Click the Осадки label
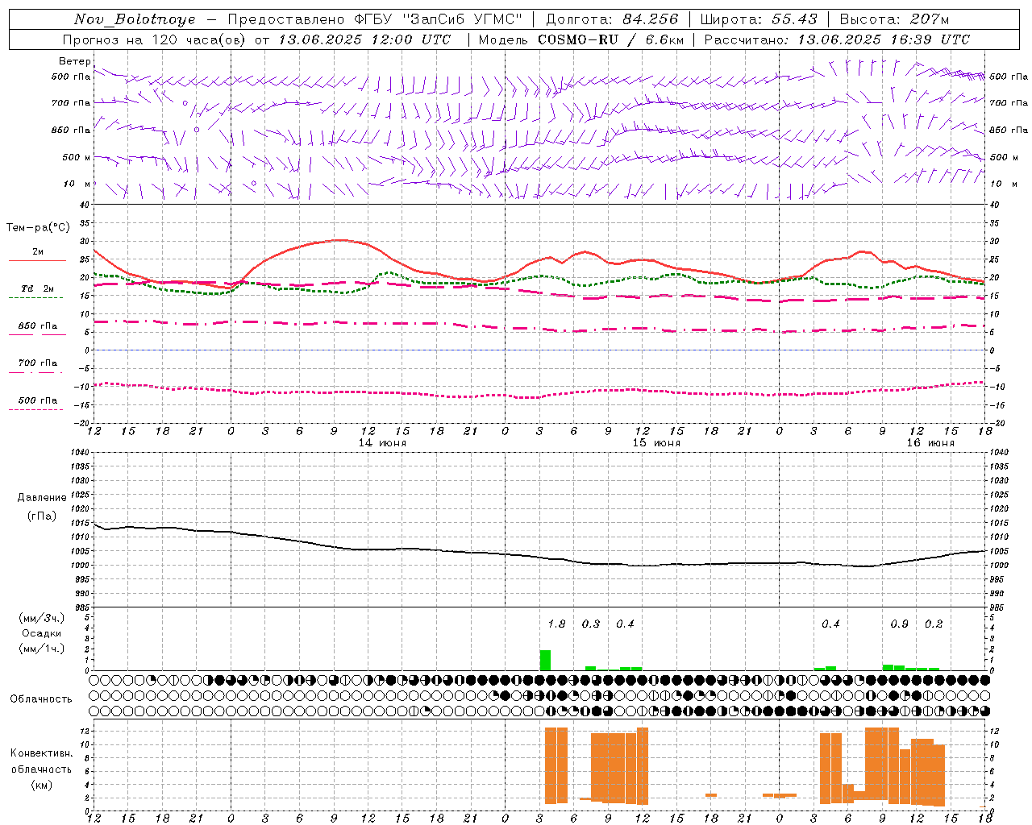1032x825 pixels. coord(41,633)
